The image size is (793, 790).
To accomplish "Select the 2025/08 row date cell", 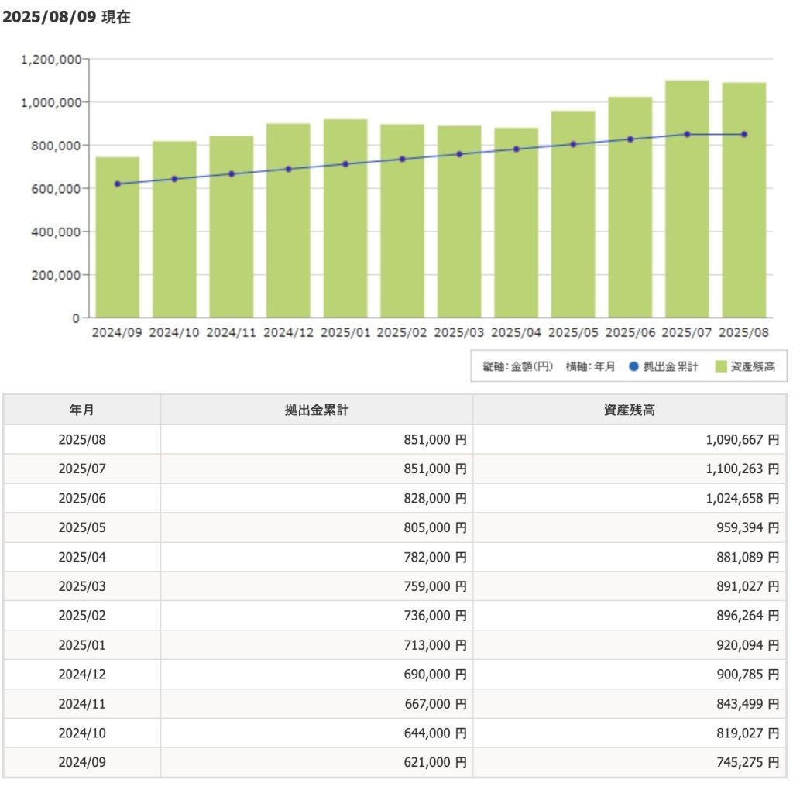I will click(82, 440).
